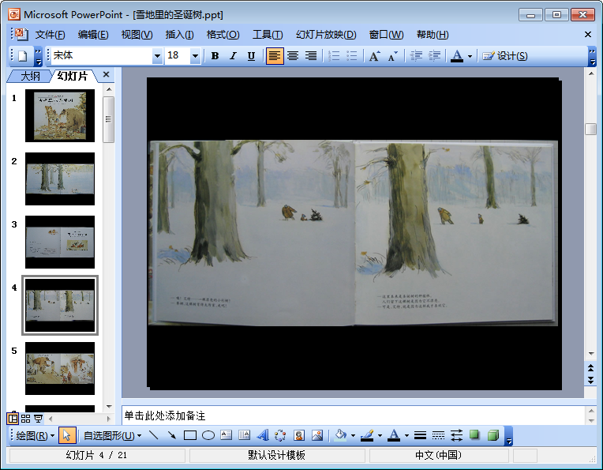Viewport: 603px width, 470px height.
Task: Open the 帮助(H) menu
Action: 433,35
